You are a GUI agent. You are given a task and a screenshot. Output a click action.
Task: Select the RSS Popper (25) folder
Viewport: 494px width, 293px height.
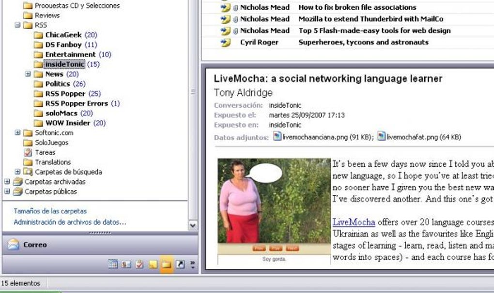tap(65, 94)
